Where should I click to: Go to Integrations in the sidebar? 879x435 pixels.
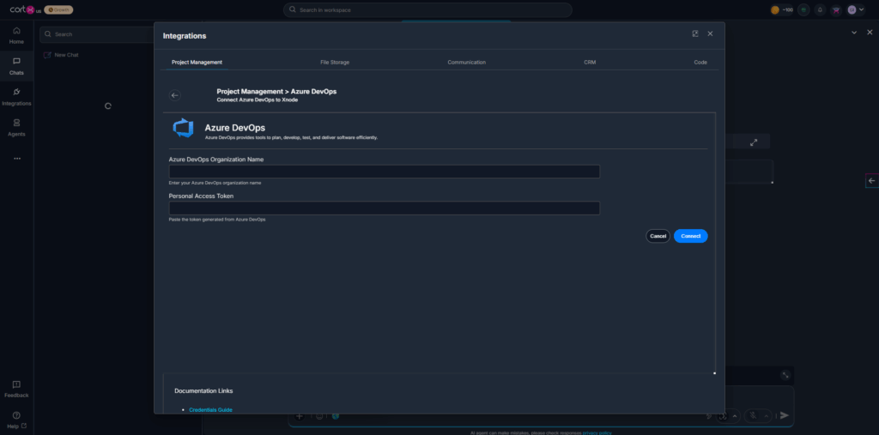coord(16,97)
